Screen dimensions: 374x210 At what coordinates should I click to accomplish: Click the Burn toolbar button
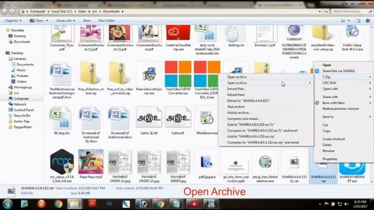pyautogui.click(x=87, y=21)
